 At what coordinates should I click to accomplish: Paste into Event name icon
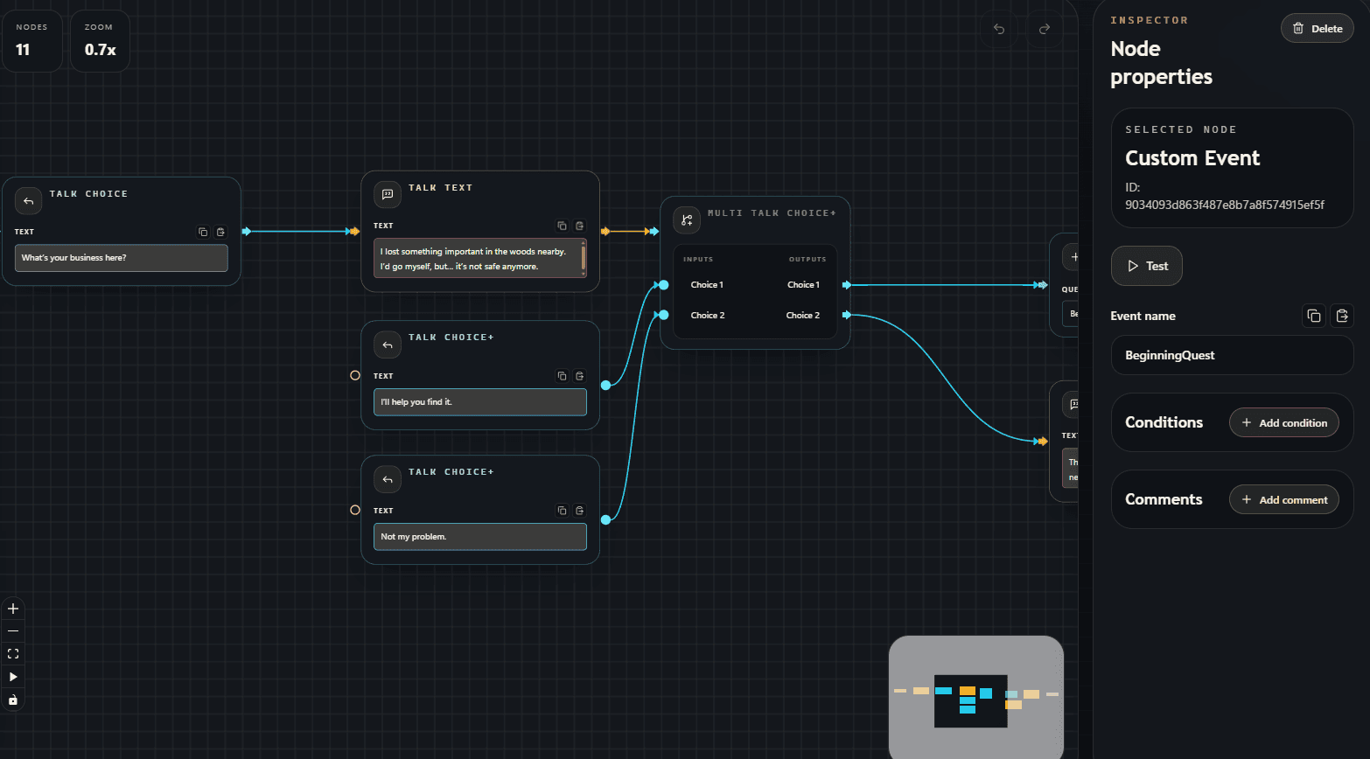pos(1342,316)
